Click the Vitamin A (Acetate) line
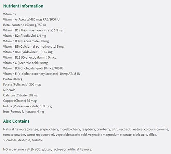171x154 pixels. 31,19
